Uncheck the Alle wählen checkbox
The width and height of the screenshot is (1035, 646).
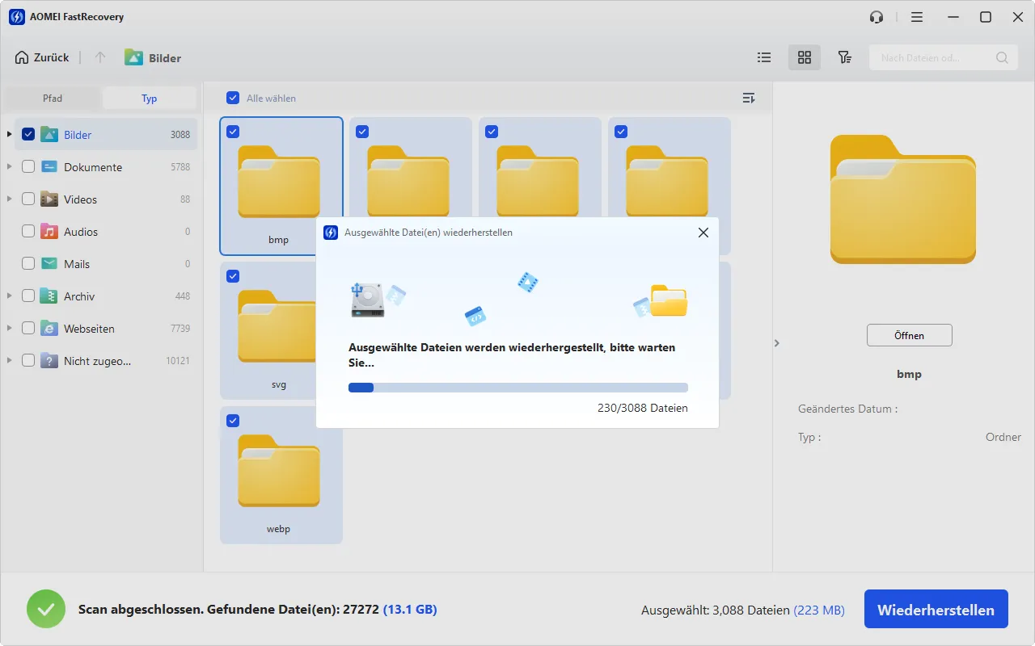233,98
